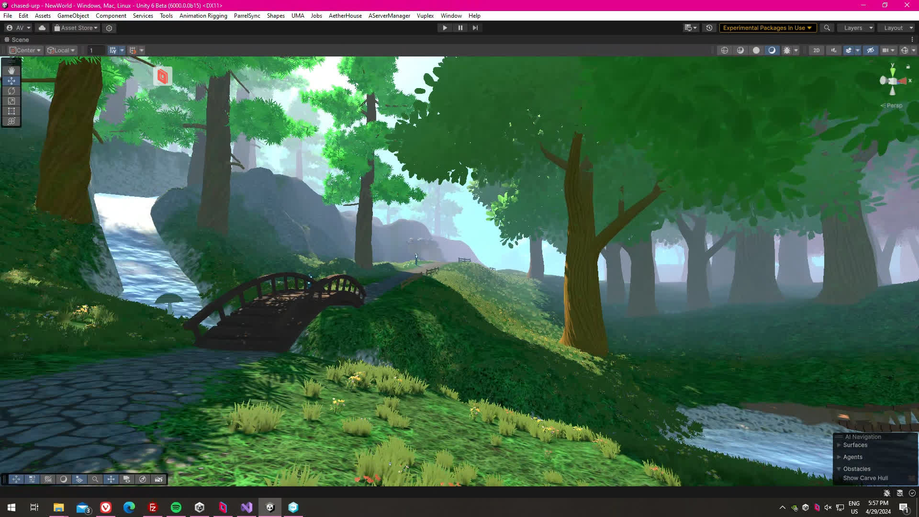Click the grid snap value input field
This screenshot has height=517, width=919.
pos(95,50)
